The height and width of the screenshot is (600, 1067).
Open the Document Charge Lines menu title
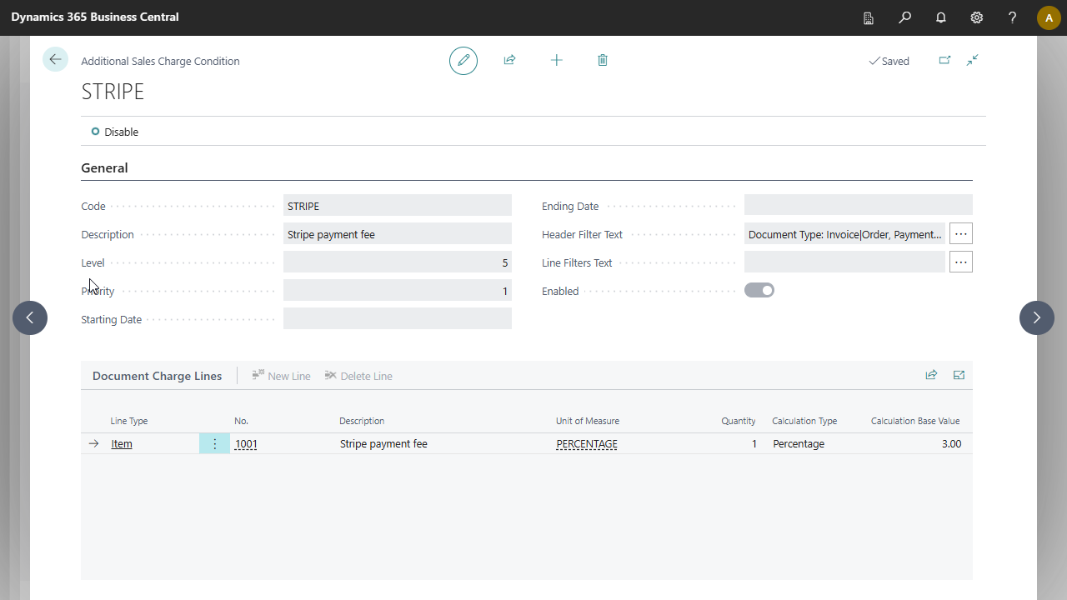[x=158, y=376]
